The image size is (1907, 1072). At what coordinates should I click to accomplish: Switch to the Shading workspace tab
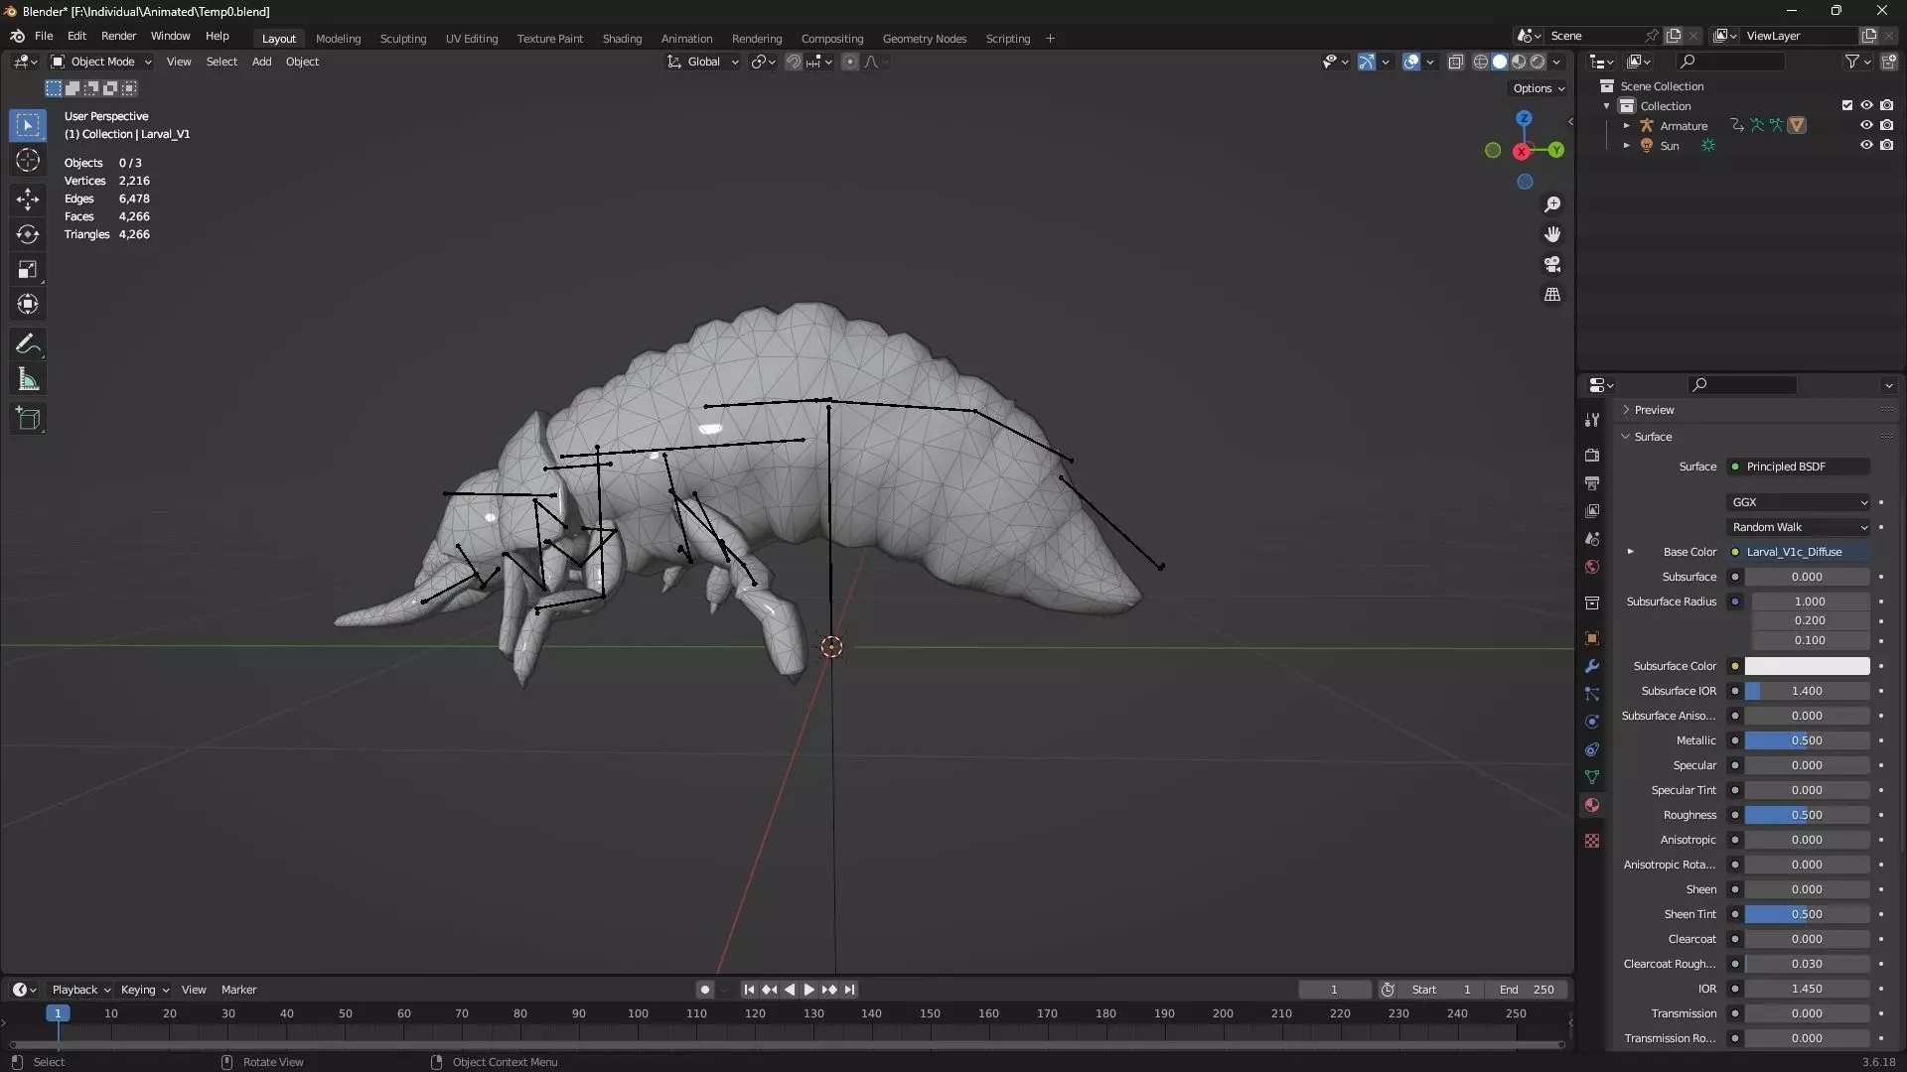[622, 39]
